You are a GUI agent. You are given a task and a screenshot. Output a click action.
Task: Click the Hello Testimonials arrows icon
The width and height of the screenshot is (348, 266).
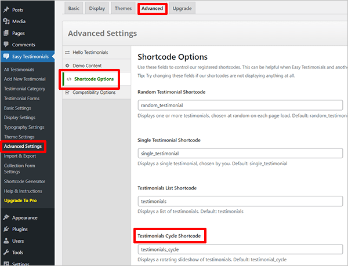pos(67,53)
